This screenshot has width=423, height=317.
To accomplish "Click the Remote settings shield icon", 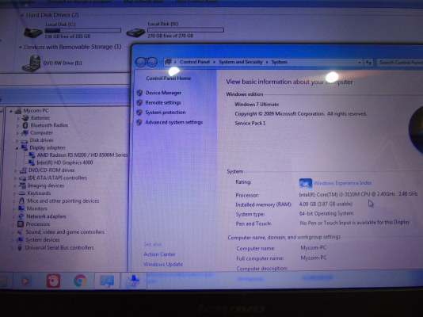I will (139, 102).
